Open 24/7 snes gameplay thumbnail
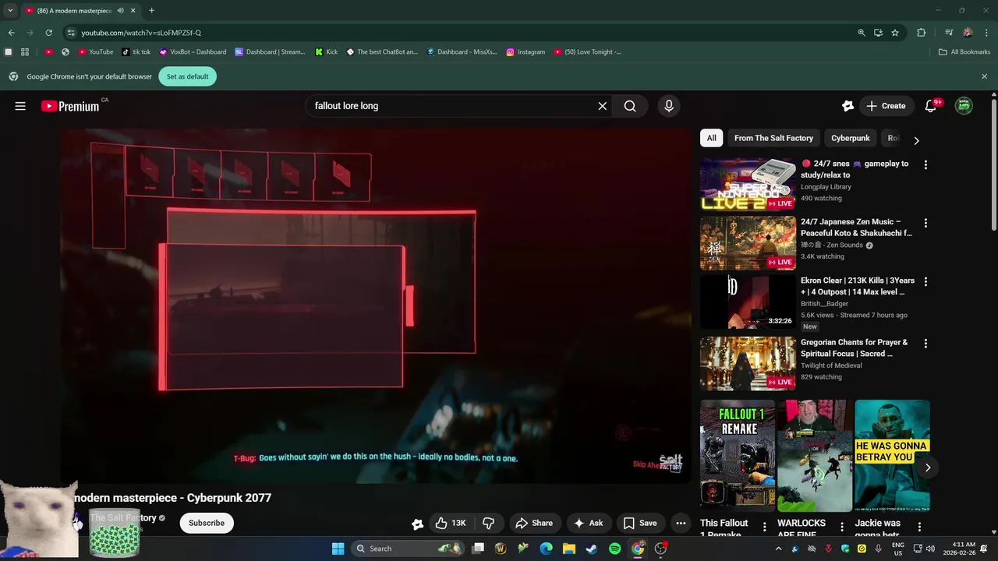The image size is (998, 561). click(x=748, y=185)
